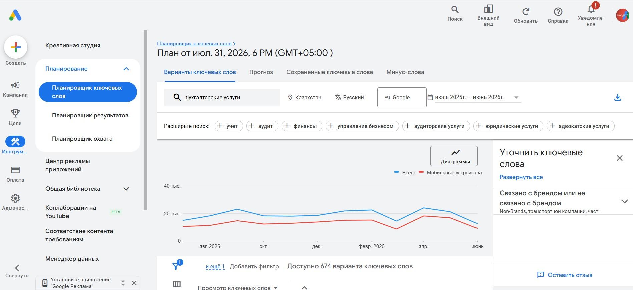Follow Планировщик ключевых слов breadcrumb link

pos(194,44)
